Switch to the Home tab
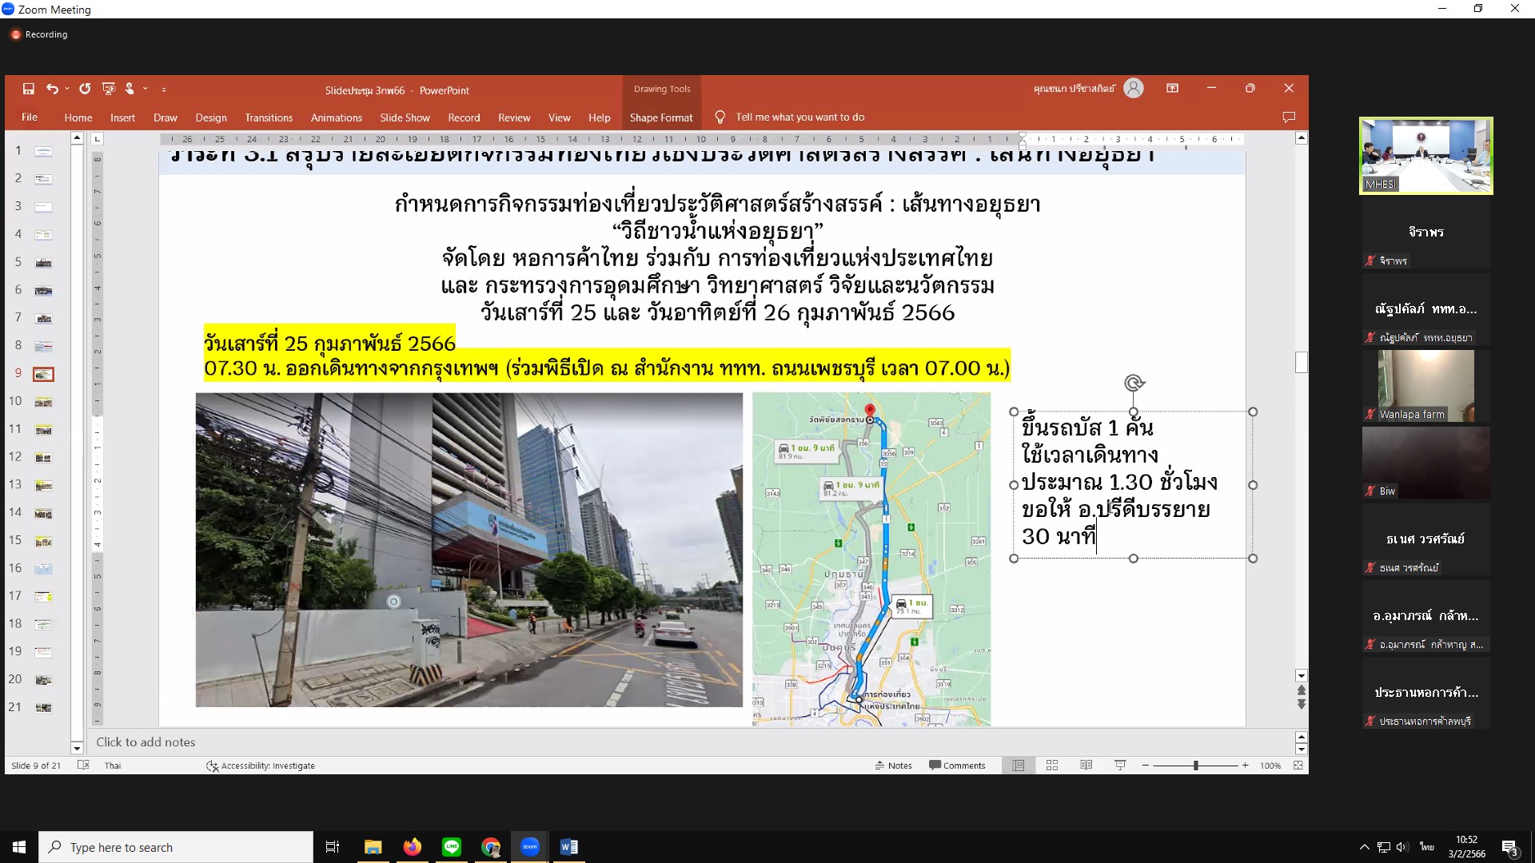 coord(78,117)
